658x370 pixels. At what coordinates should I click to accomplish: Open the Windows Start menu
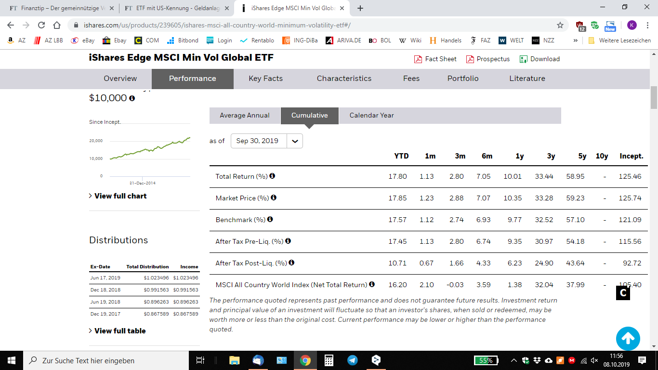(11, 360)
